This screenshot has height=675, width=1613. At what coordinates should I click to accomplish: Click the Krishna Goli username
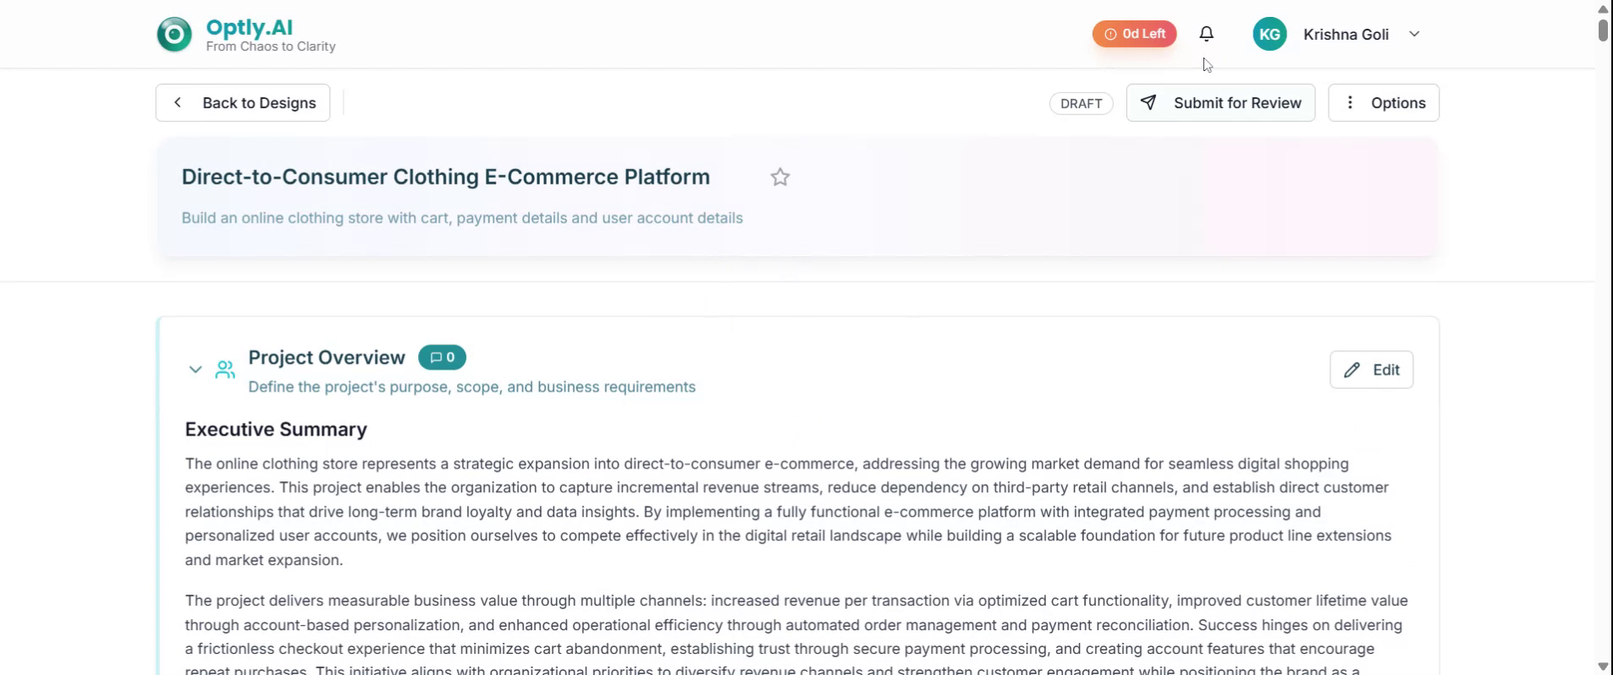pos(1346,35)
